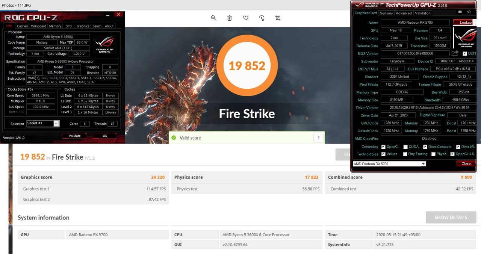Delete the photo with the trash icon
This screenshot has height=254, width=481.
230,18
